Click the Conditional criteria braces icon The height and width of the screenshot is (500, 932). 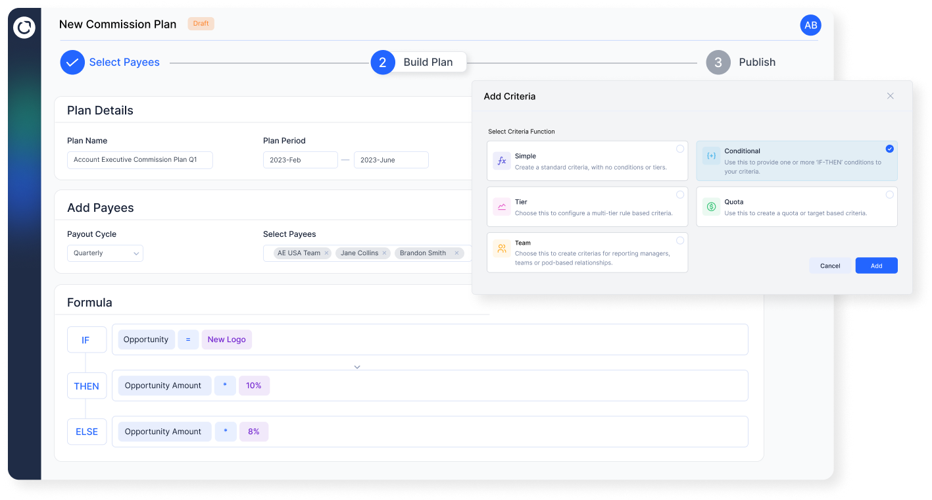[710, 156]
